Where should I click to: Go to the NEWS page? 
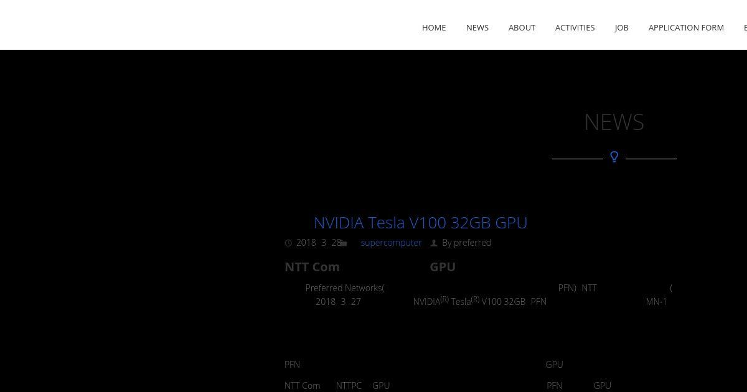pyautogui.click(x=477, y=27)
